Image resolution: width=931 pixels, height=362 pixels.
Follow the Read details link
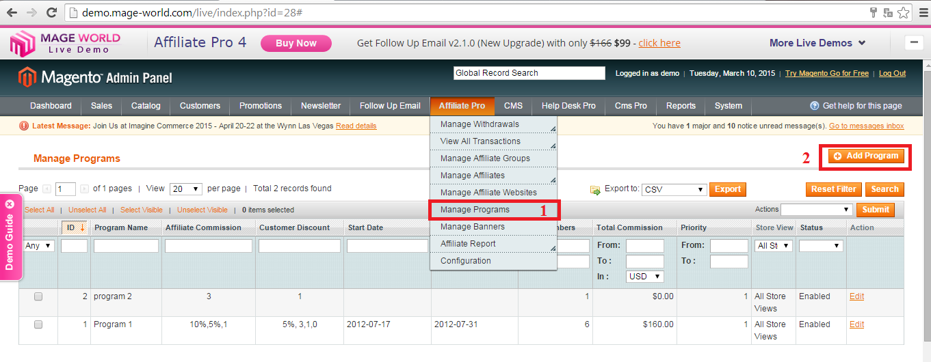point(356,126)
